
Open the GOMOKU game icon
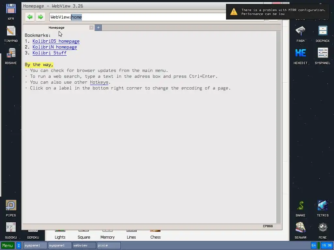(x=33, y=235)
